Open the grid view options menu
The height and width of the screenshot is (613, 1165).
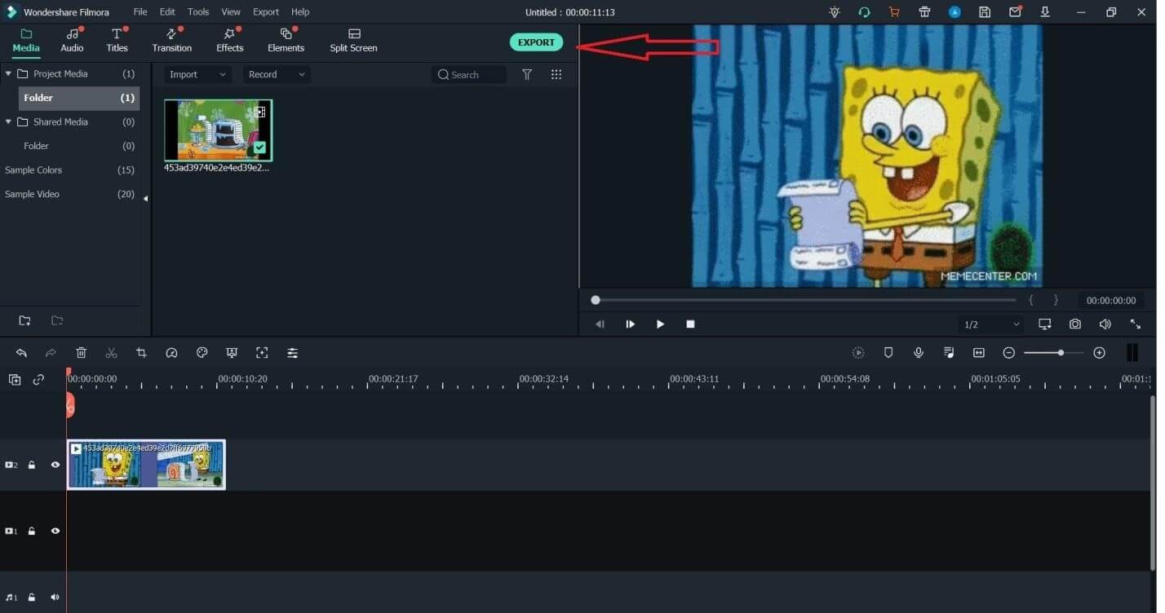pos(556,74)
